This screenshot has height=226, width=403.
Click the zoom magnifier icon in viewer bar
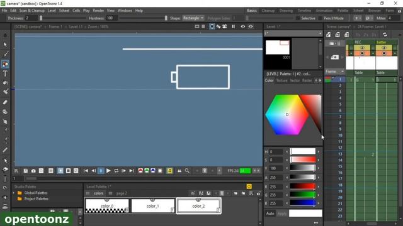(187, 171)
